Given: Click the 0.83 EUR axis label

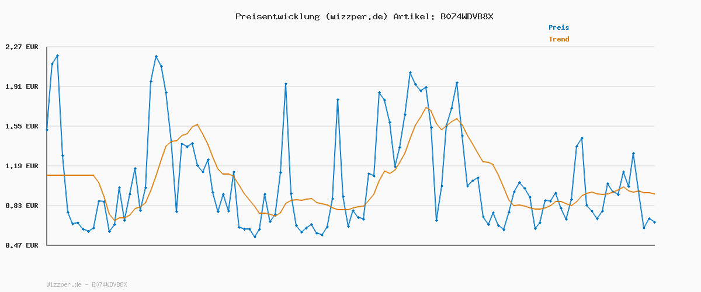Looking at the screenshot, I should [x=21, y=206].
